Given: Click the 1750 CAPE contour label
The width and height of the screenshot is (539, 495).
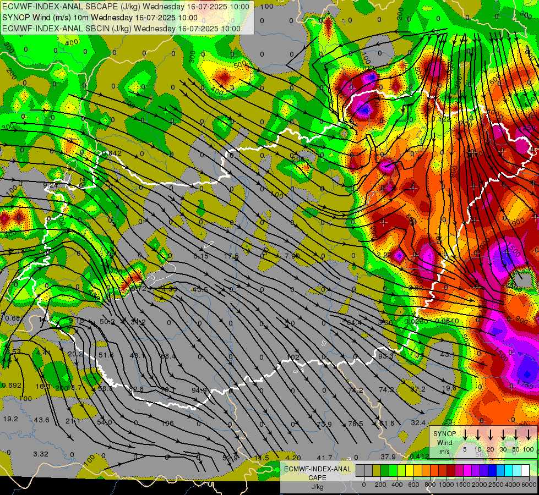Looking at the screenshot, I should [x=525, y=384].
